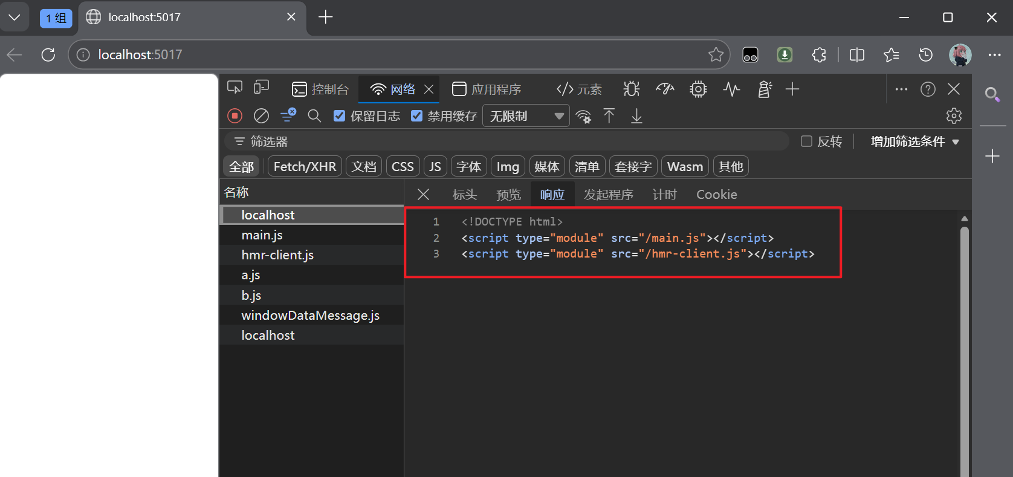This screenshot has width=1013, height=477.
Task: Refresh the browser page
Action: 48,55
